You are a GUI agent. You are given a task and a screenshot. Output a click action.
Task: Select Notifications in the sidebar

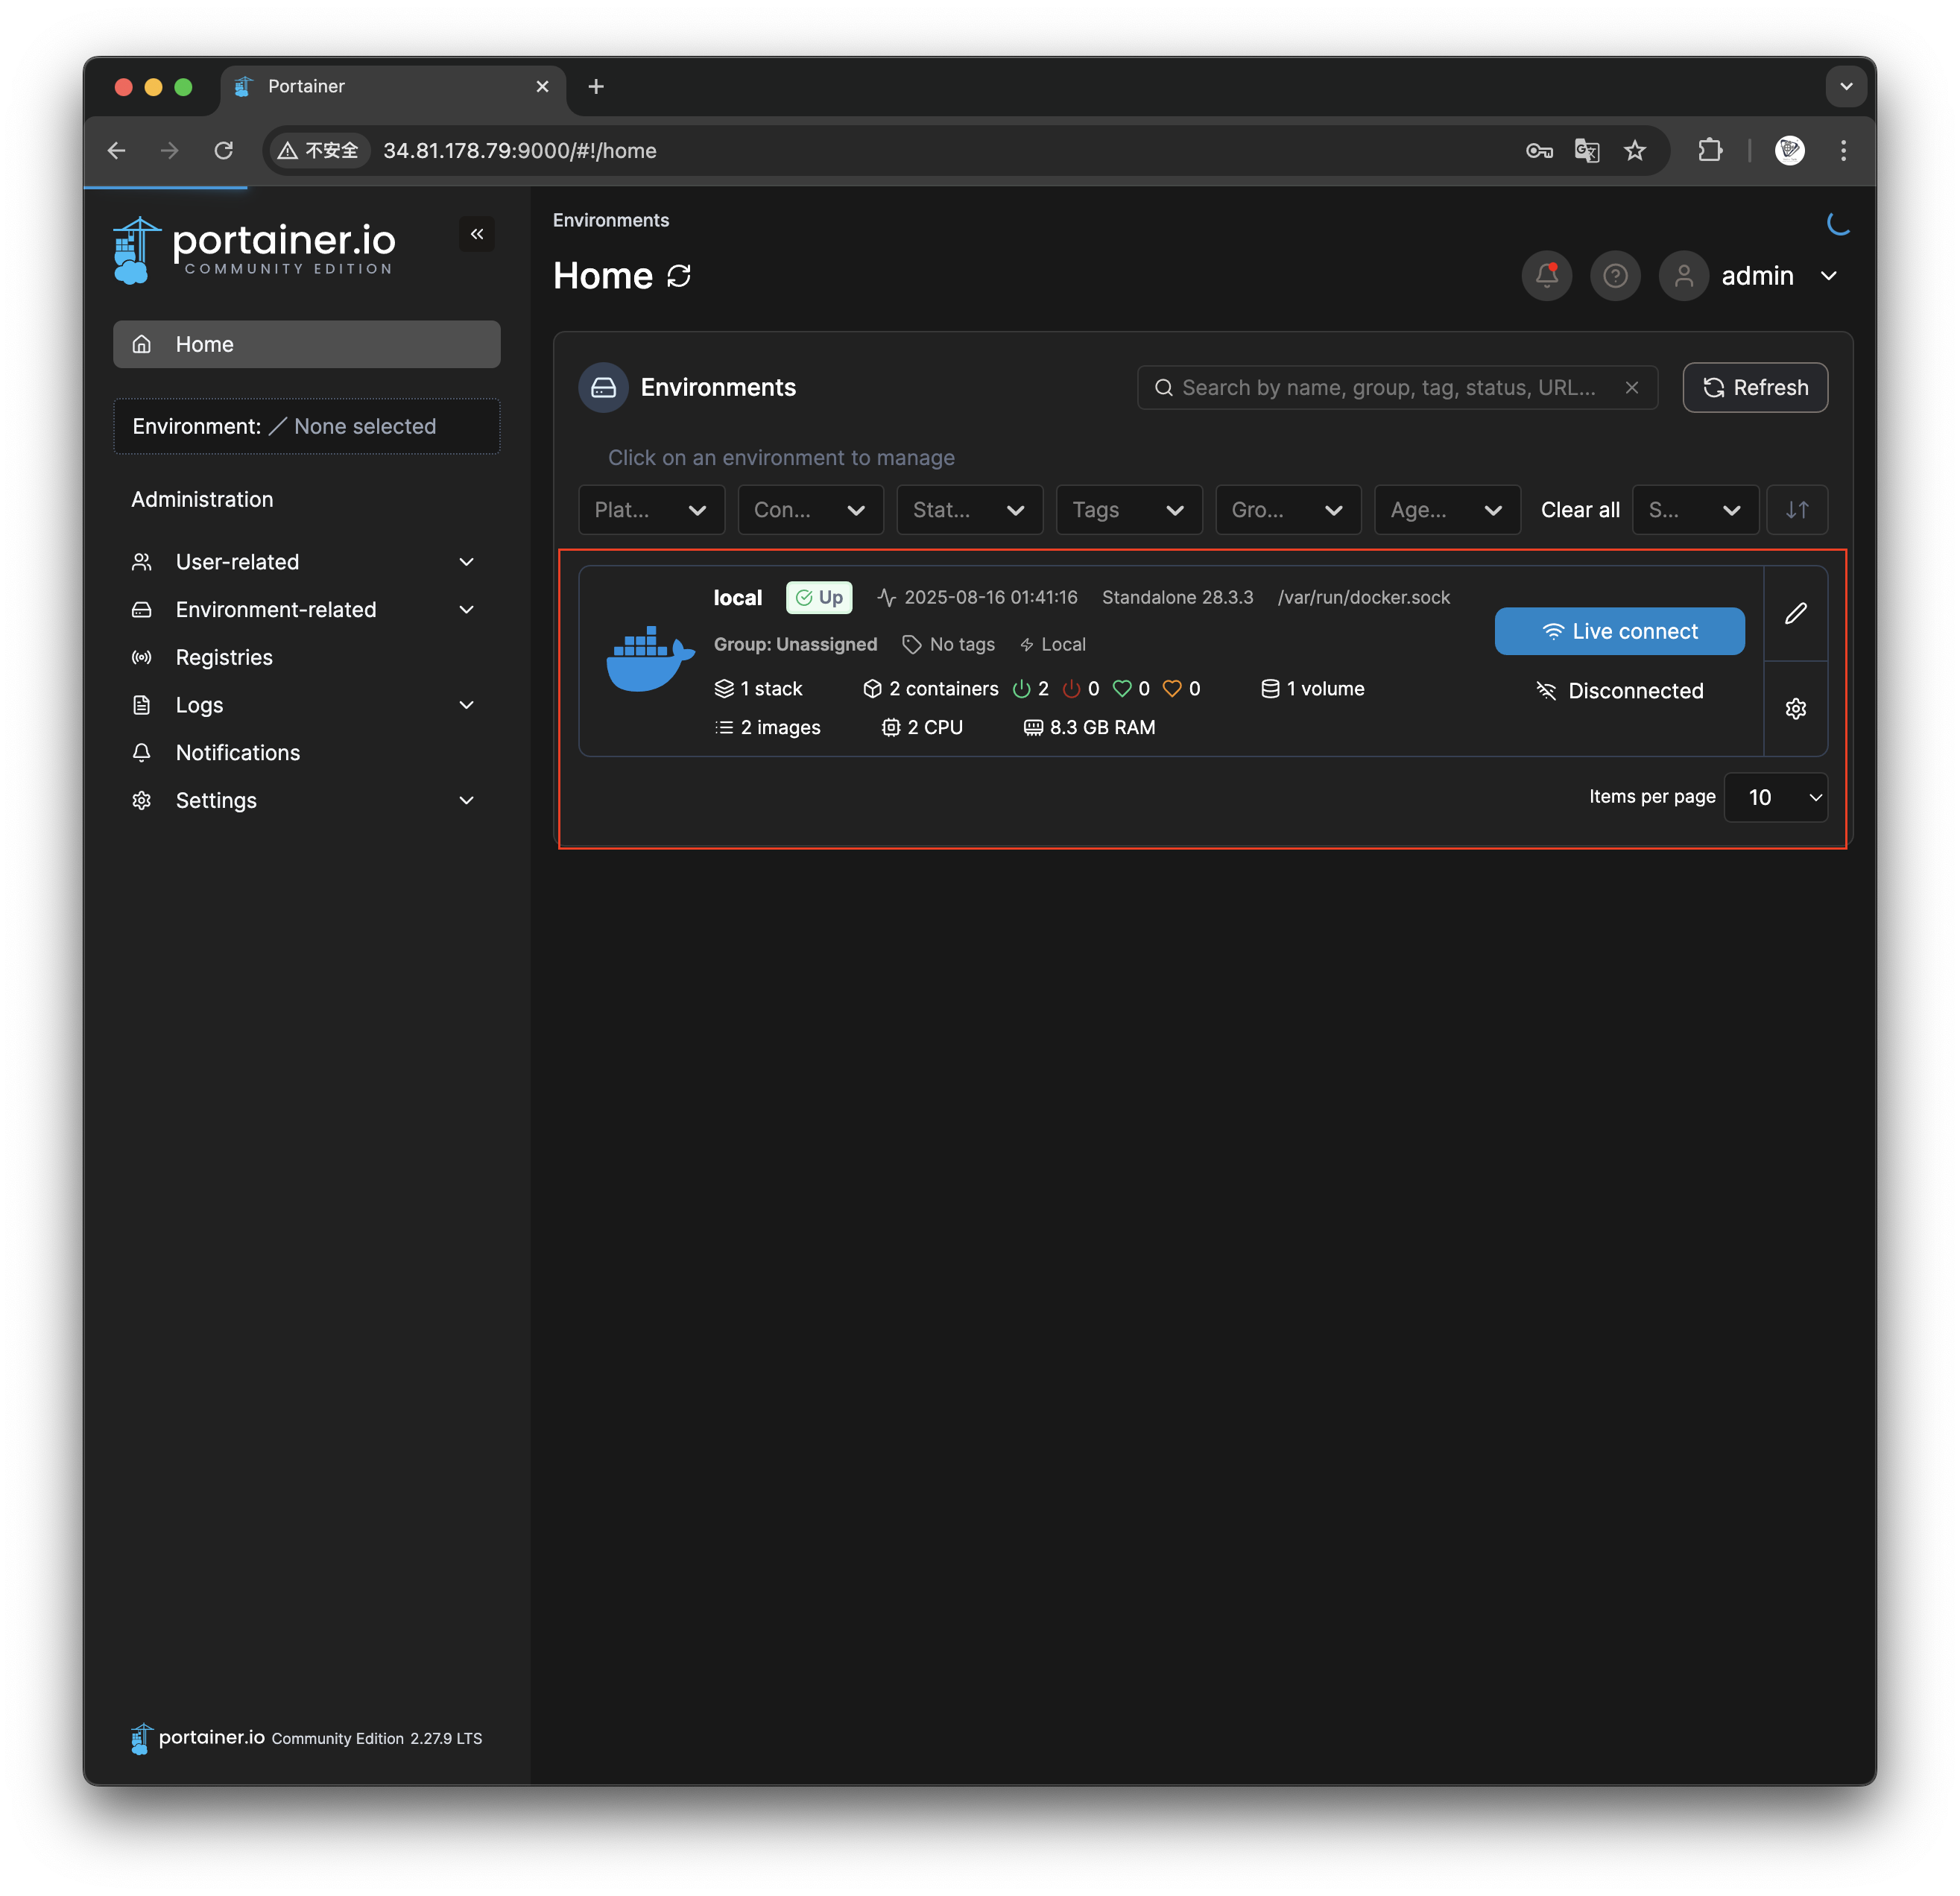click(237, 752)
